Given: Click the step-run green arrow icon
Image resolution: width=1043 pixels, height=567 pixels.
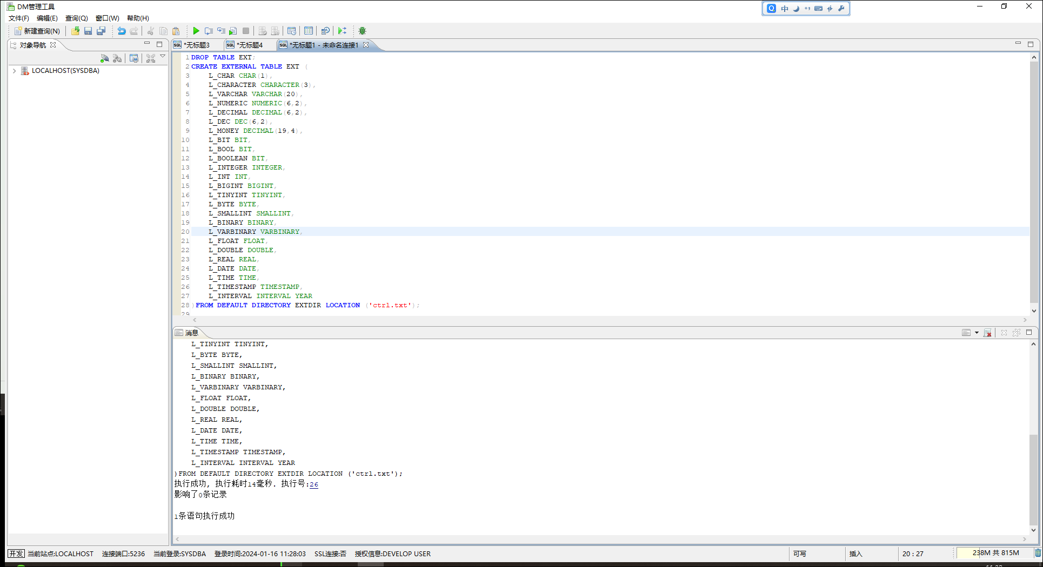Looking at the screenshot, I should [342, 31].
